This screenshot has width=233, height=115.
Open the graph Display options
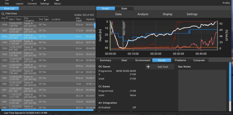168,14
